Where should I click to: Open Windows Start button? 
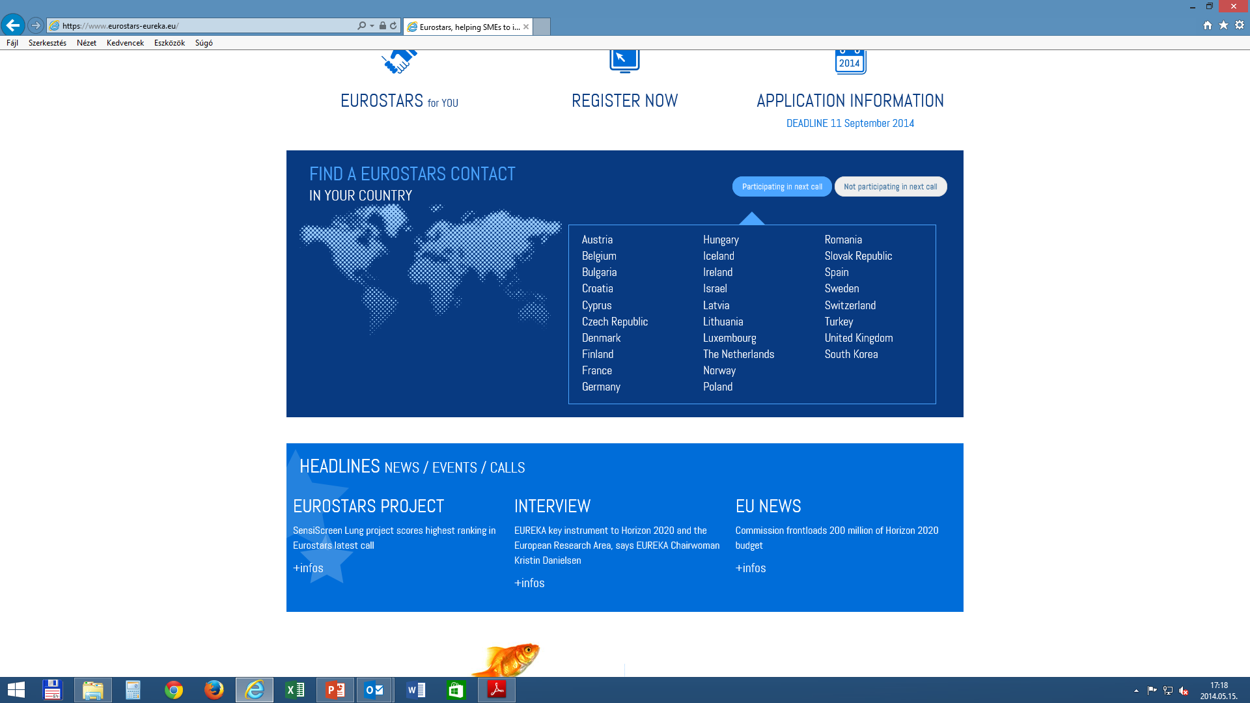(16, 690)
